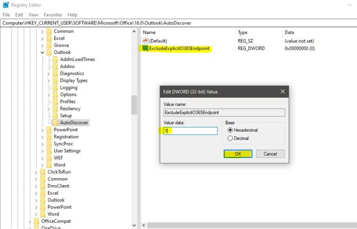The width and height of the screenshot is (357, 229).
Task: Click the WEF folder icon
Action: tap(49, 158)
